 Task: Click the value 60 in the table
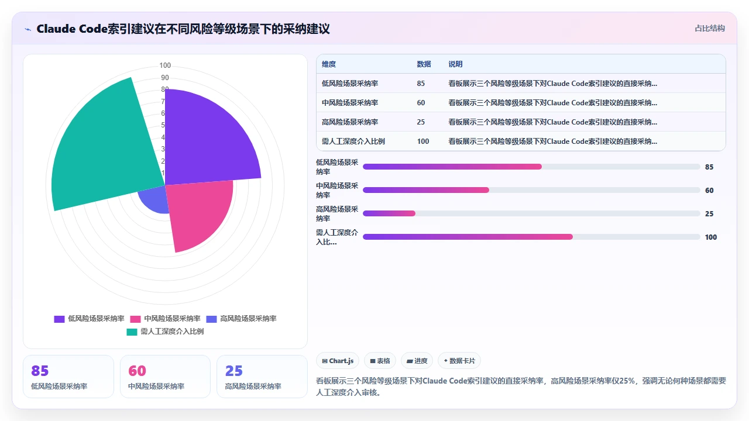[x=421, y=102]
